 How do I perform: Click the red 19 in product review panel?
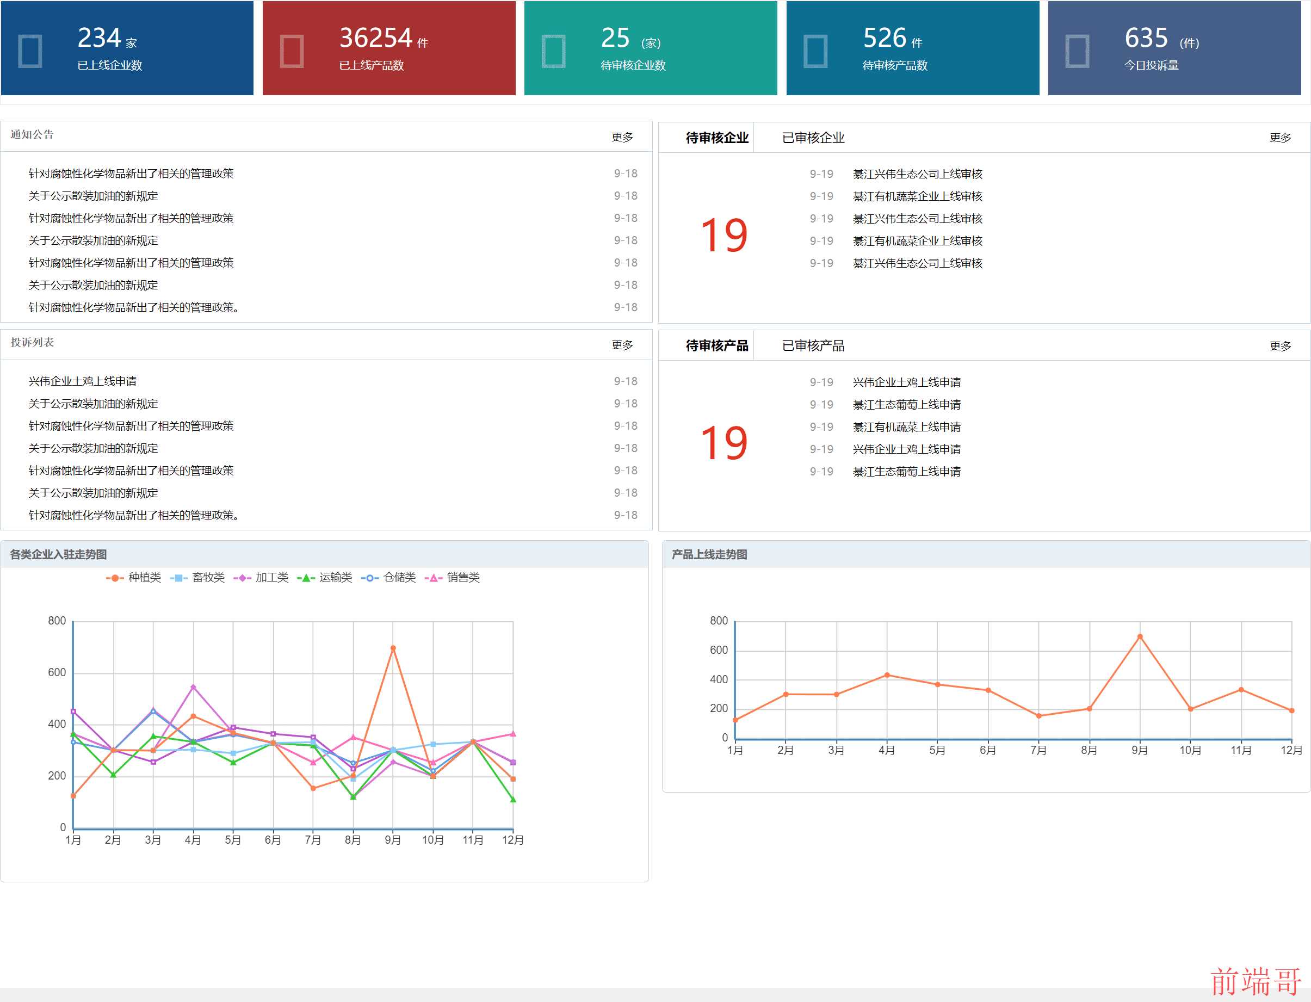click(x=723, y=443)
